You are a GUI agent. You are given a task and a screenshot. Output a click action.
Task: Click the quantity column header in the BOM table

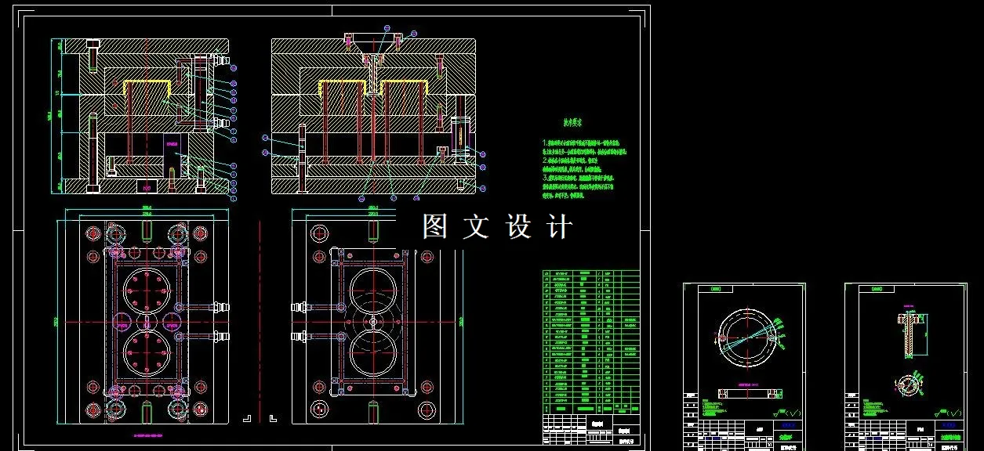click(x=598, y=407)
